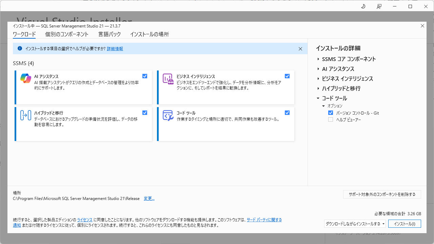Collapse the コード ツール details section
The image size is (434, 244).
318,98
